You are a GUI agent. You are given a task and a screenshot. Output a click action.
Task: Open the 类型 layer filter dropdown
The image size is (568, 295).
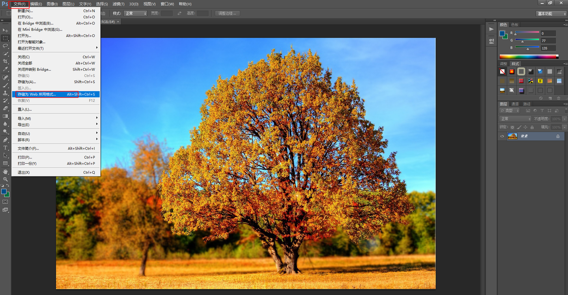[x=510, y=111]
